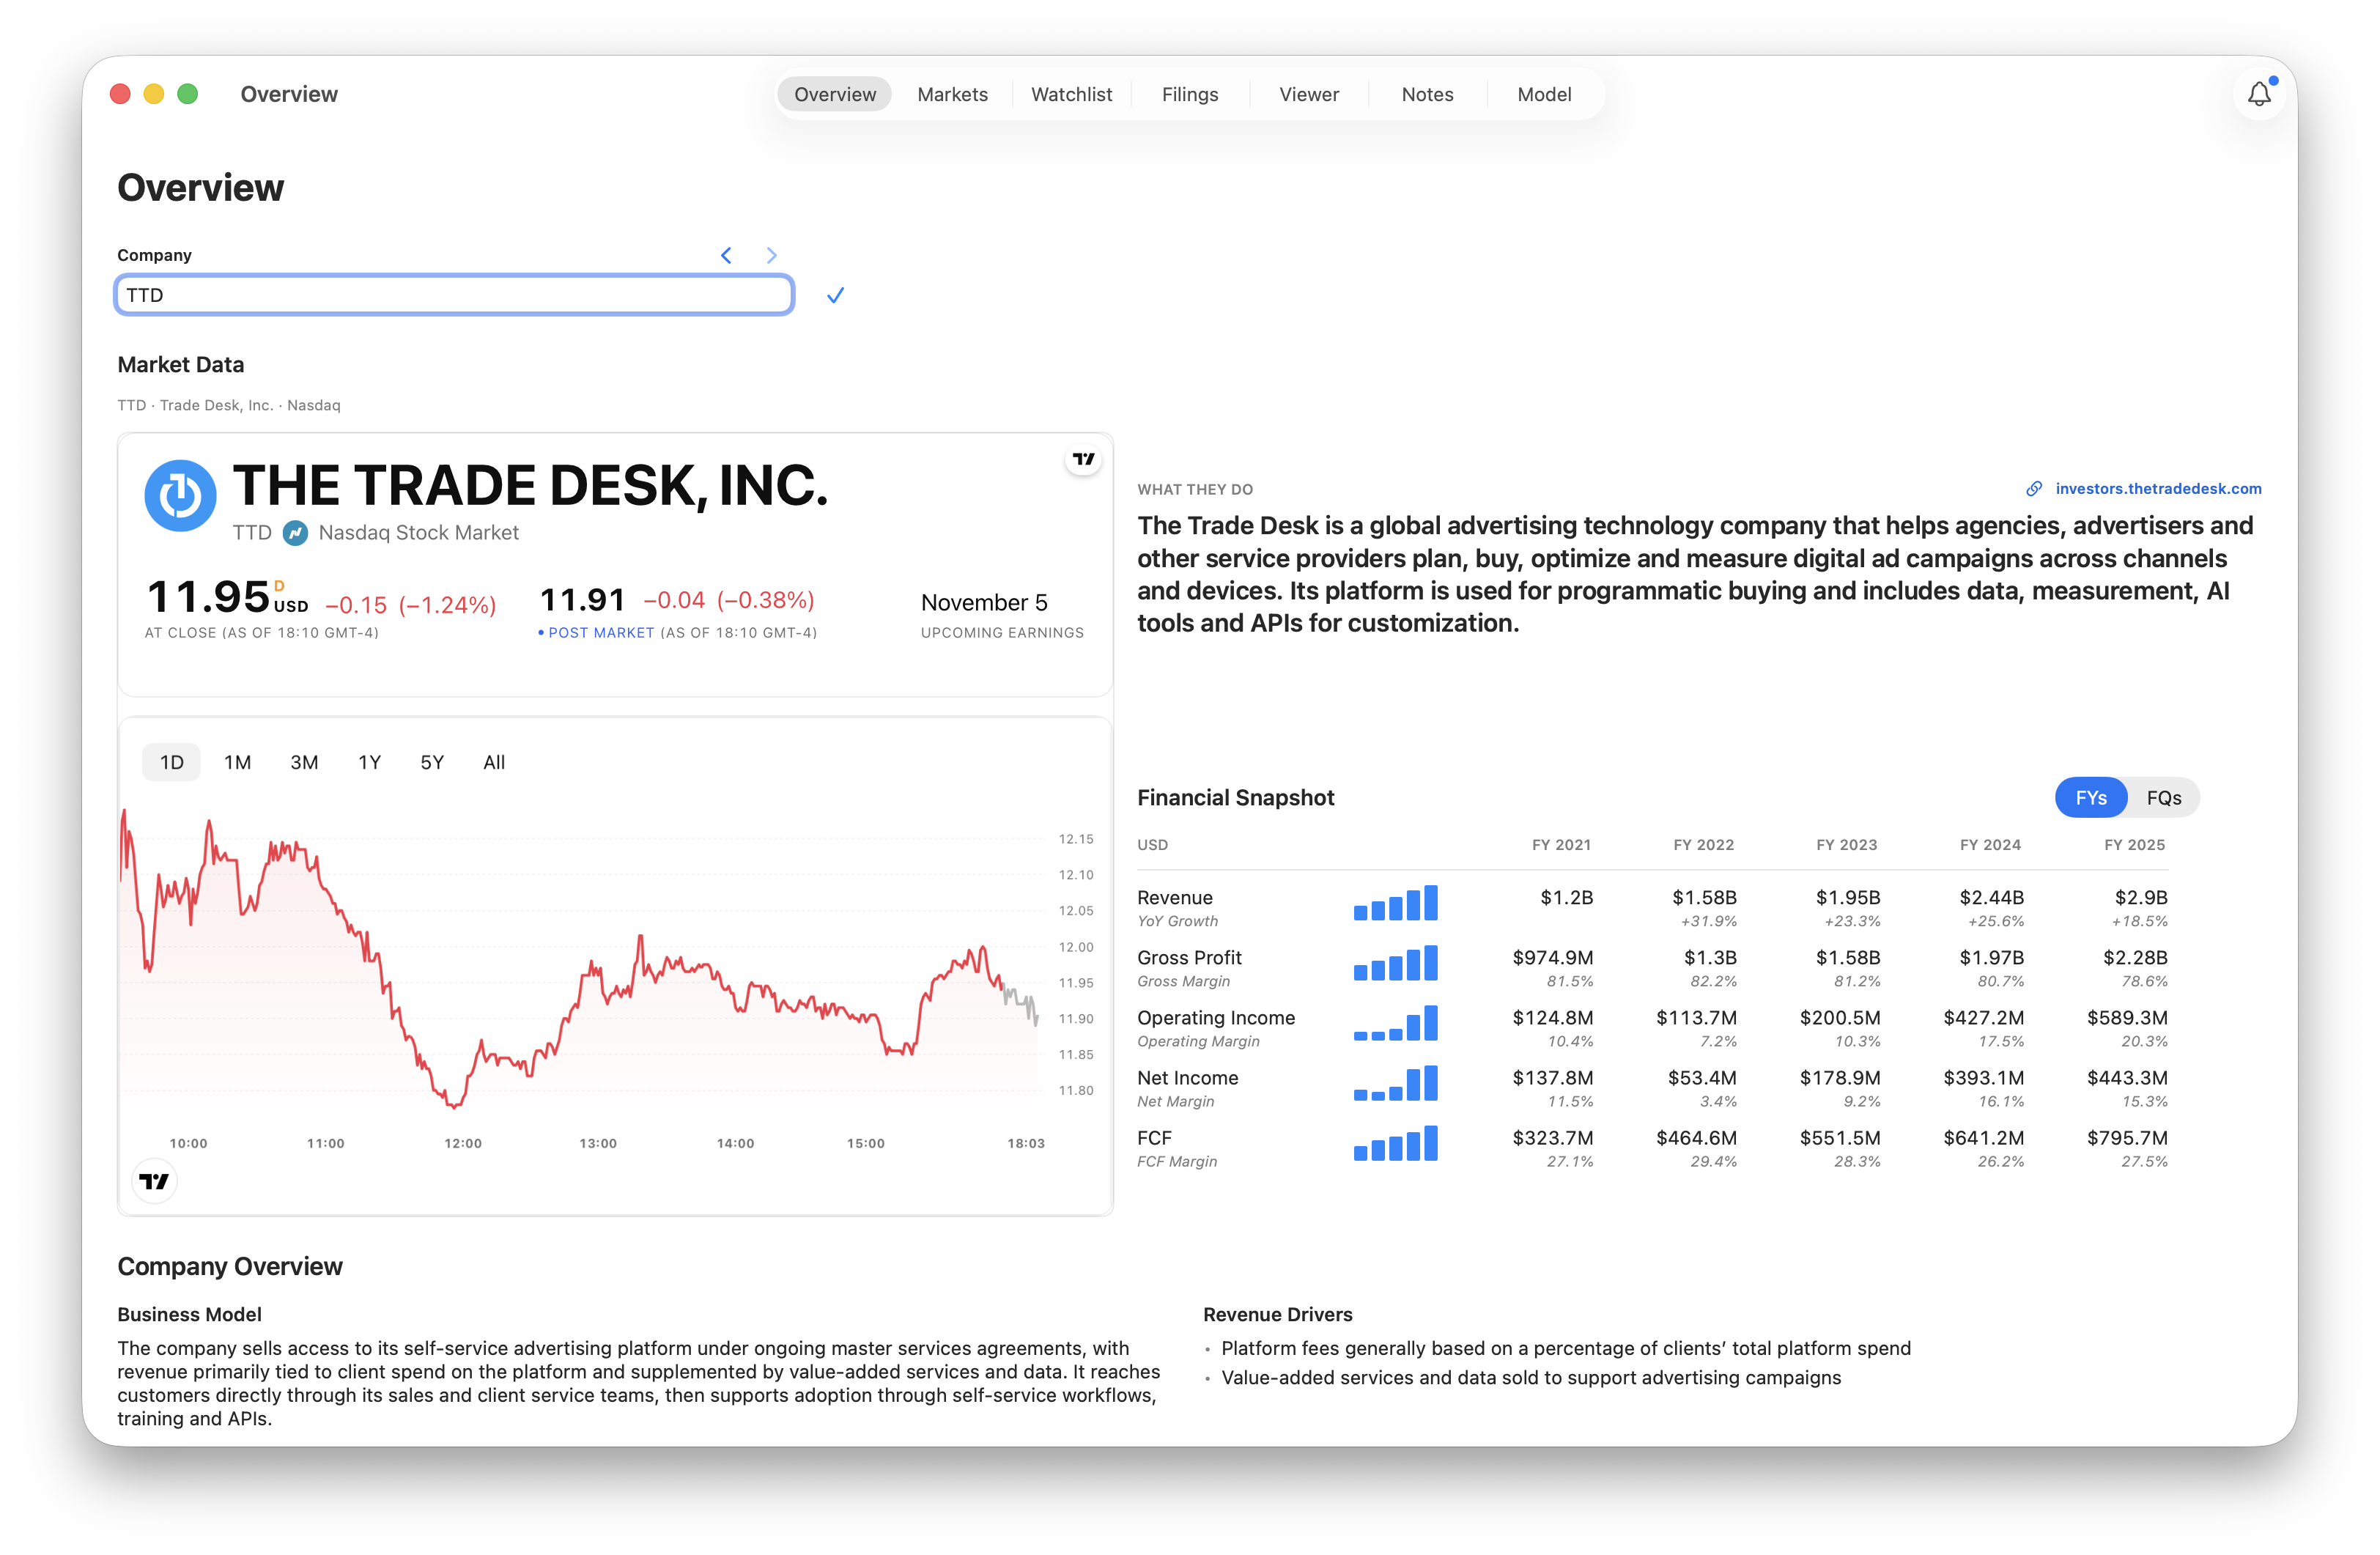Screen dimensions: 2380x1555
Task: Click FY 2024 gross profit $1.97B
Action: 1991,958
